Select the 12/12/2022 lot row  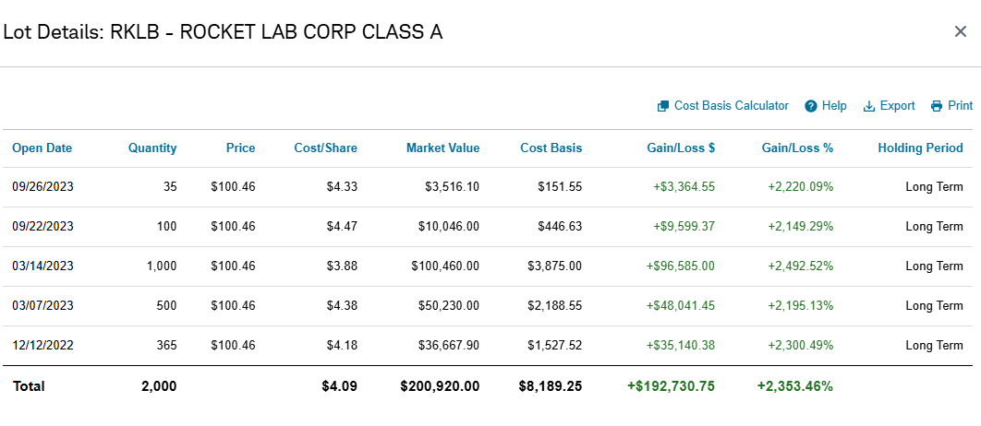(x=488, y=346)
